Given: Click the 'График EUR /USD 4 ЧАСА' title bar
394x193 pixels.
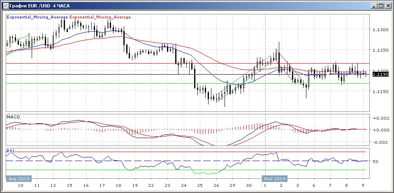Looking at the screenshot, I should point(165,6).
